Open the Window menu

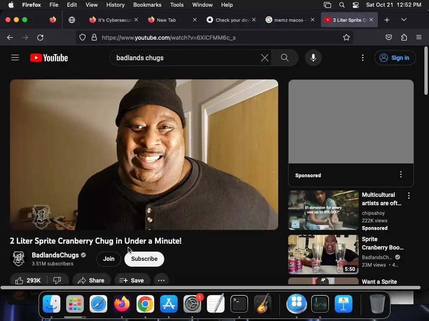[x=202, y=5]
